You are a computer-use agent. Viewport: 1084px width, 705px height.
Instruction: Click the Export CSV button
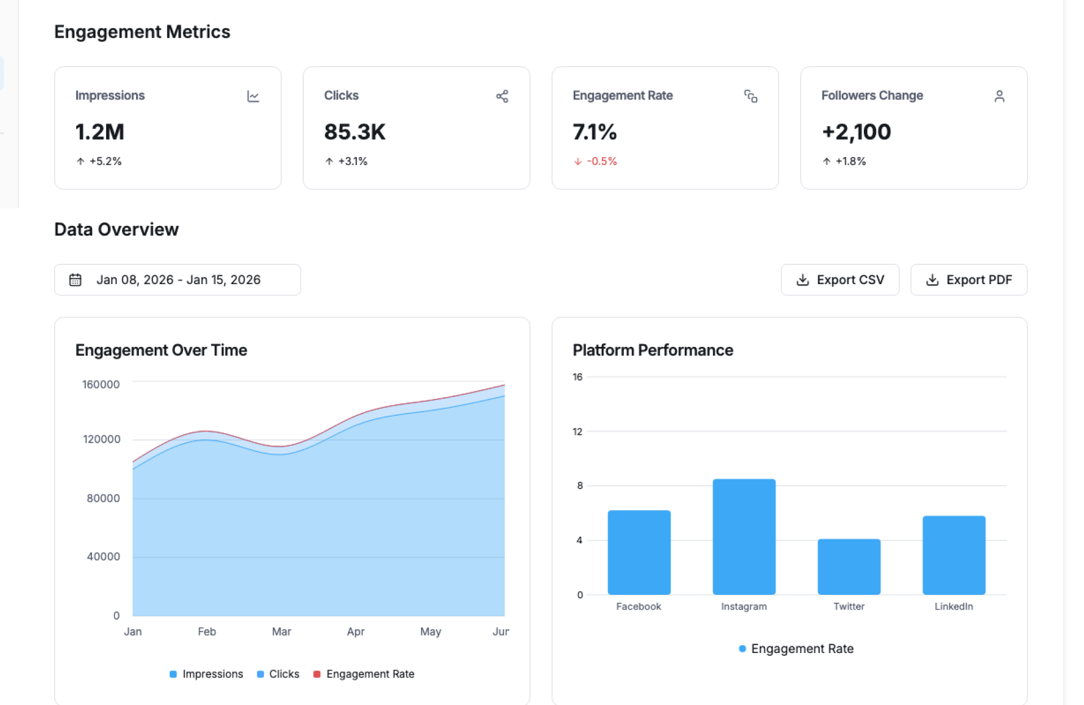(840, 280)
